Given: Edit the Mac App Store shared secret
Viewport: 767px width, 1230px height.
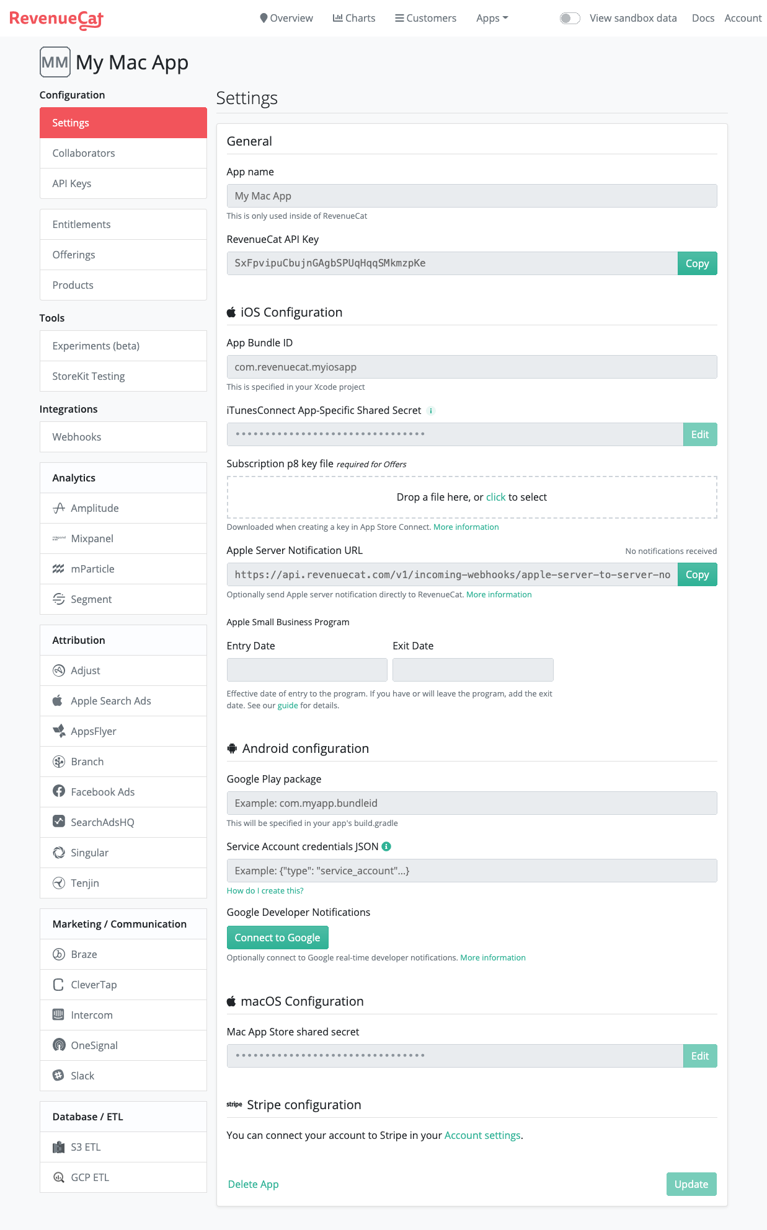Looking at the screenshot, I should [700, 1056].
